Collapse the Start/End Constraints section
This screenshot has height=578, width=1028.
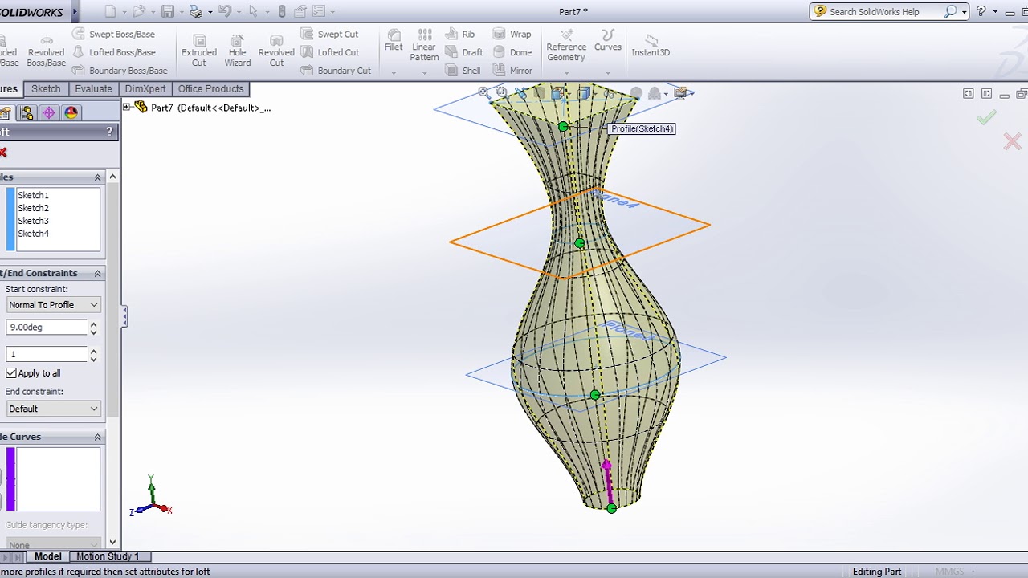pyautogui.click(x=98, y=273)
